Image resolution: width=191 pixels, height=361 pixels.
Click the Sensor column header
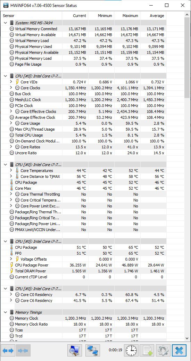[x=31, y=16]
